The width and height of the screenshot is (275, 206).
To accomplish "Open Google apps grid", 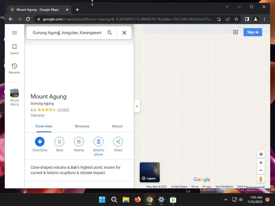I will [235, 32].
